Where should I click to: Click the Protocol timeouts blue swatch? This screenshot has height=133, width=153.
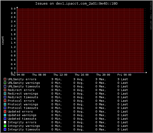point(5,108)
